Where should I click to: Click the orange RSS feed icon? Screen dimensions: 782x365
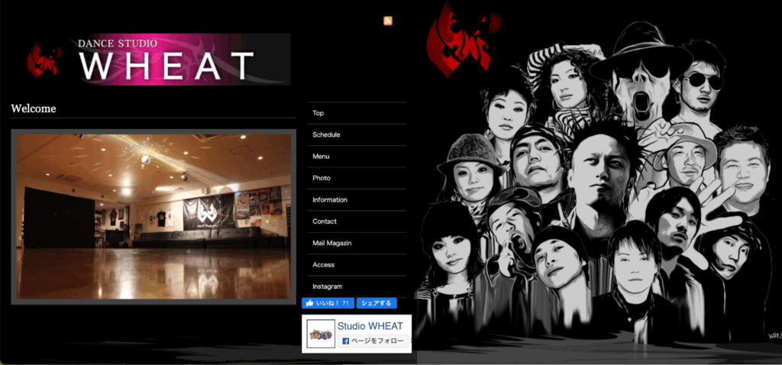click(388, 21)
